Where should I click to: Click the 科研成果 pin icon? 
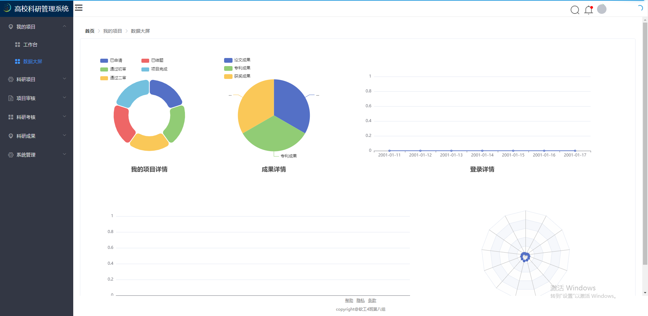(11, 136)
